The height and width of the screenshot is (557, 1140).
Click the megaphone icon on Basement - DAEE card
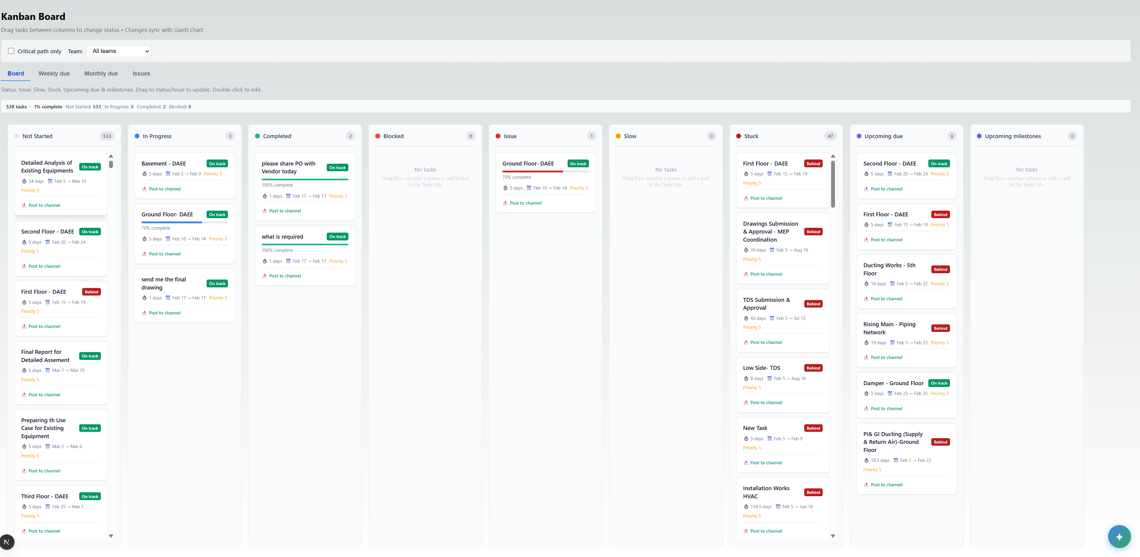144,188
